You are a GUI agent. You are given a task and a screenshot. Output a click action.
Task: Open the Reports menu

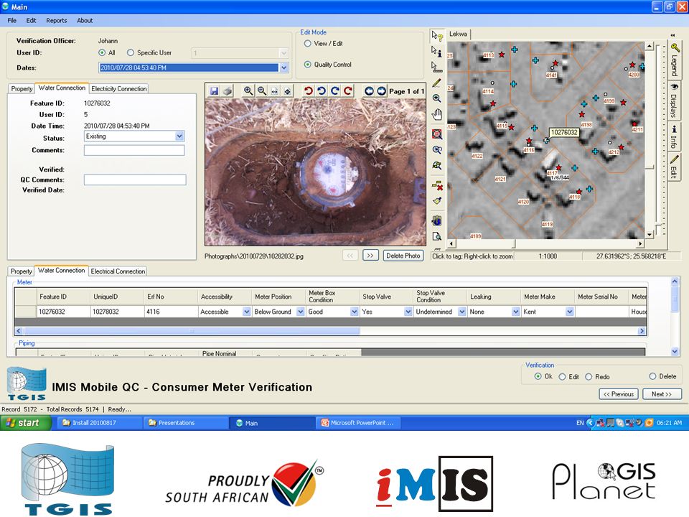[56, 20]
